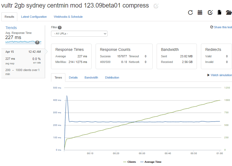Screen dimensions: 232x166
Task: Click the Success count 157077
Action: 122,56
